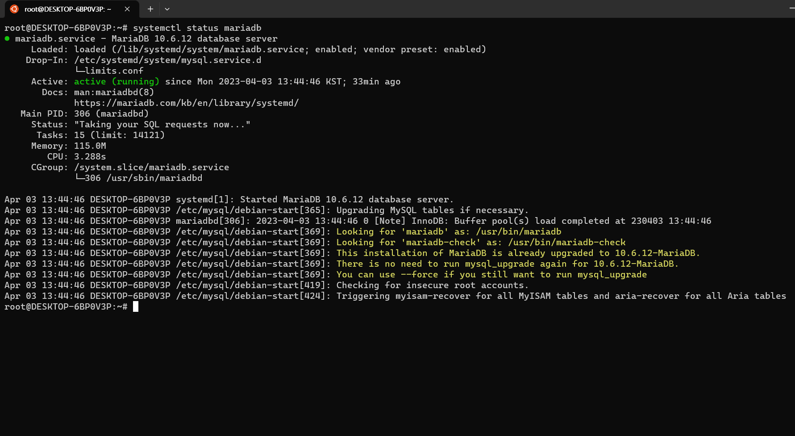This screenshot has height=436, width=795.
Task: Click the Ubuntu icon in the tab
Action: [14, 9]
